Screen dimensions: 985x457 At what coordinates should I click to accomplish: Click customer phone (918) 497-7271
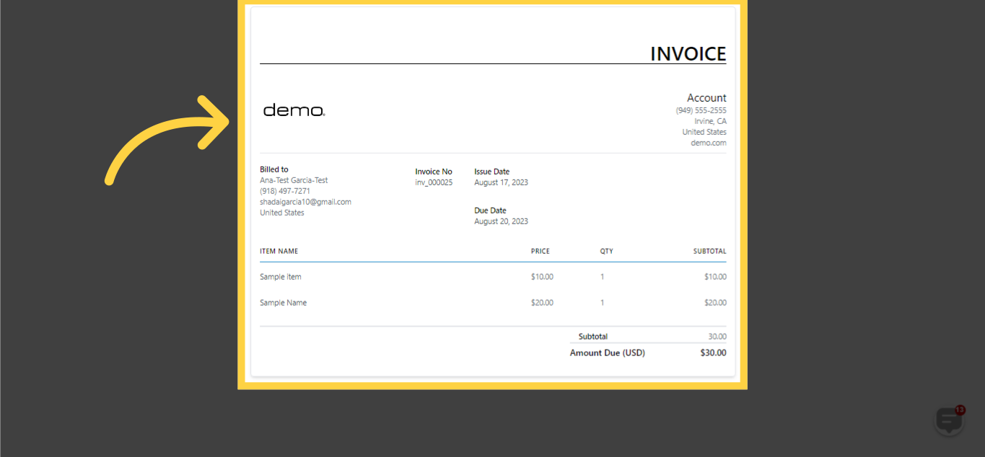285,191
